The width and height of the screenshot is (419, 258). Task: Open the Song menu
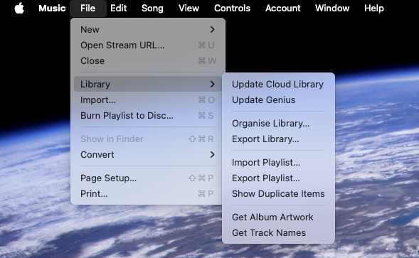pos(152,8)
